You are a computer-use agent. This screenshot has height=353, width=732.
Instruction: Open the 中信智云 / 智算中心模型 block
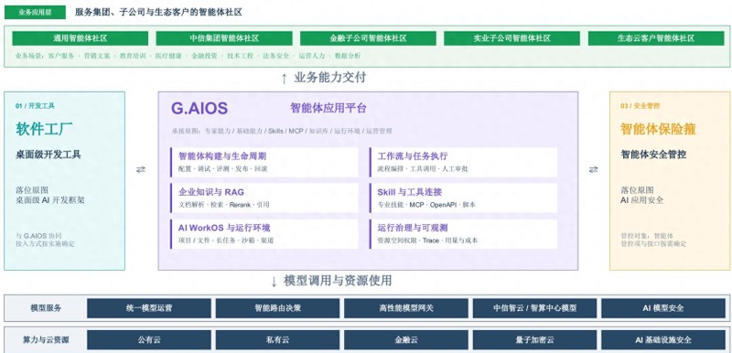pos(535,308)
